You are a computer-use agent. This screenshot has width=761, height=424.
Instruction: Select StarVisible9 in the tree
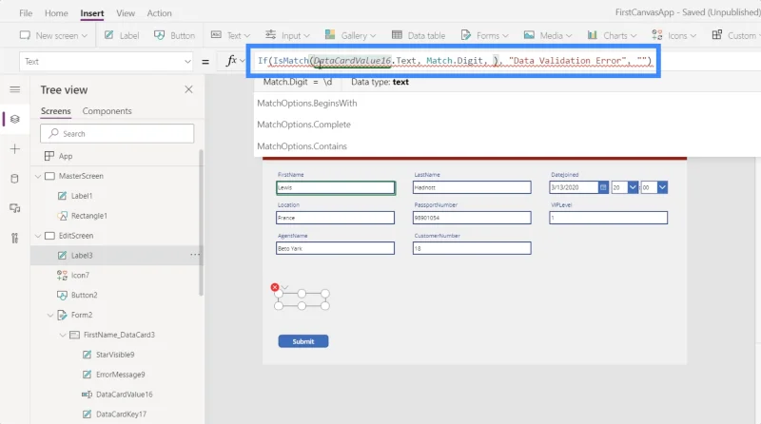point(115,355)
